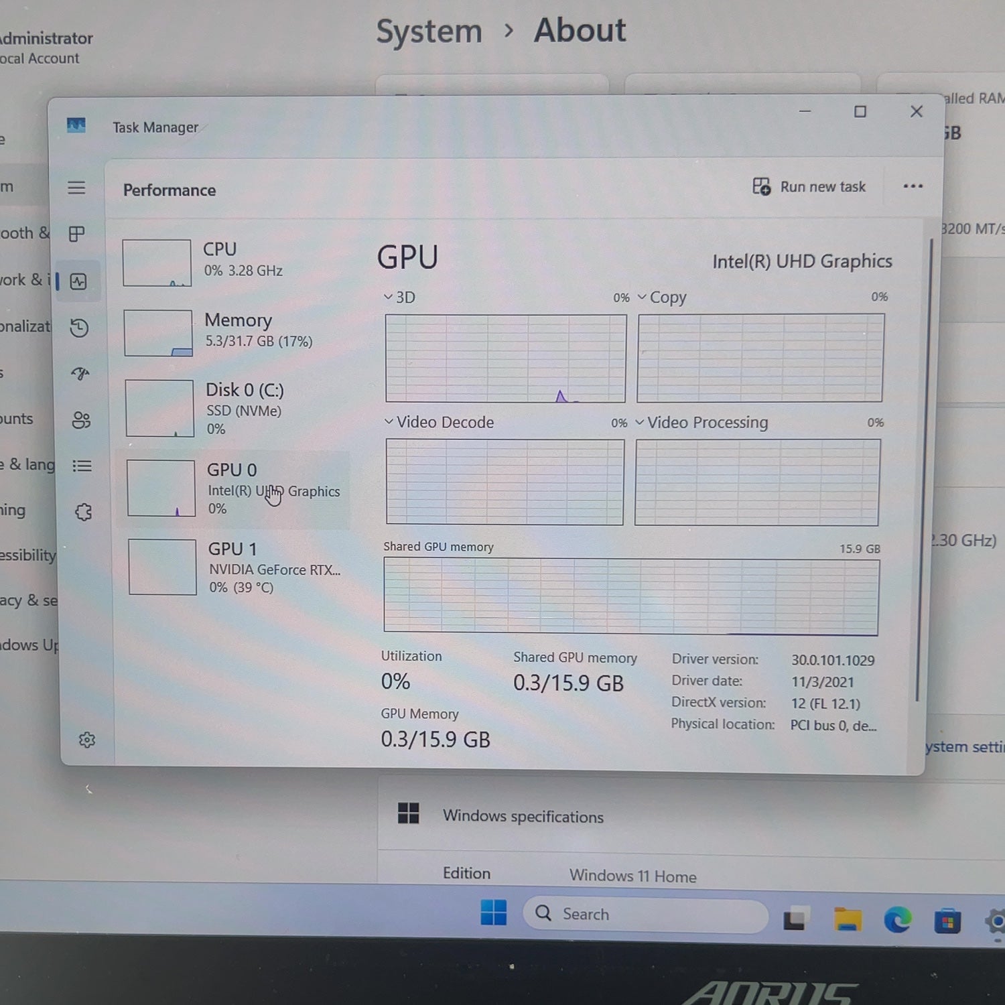This screenshot has height=1005, width=1005.
Task: Click the Utilization 0% value
Action: coord(395,681)
